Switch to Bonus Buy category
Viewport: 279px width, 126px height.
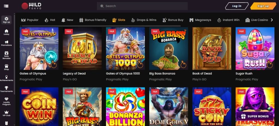[173, 20]
